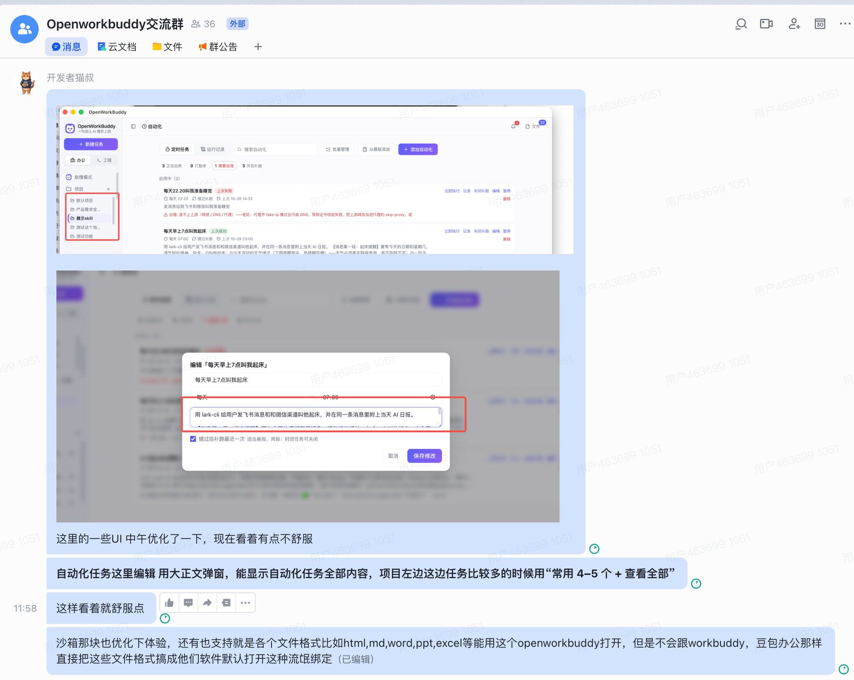Open the 群公告 tab
854x680 pixels.
tap(218, 47)
